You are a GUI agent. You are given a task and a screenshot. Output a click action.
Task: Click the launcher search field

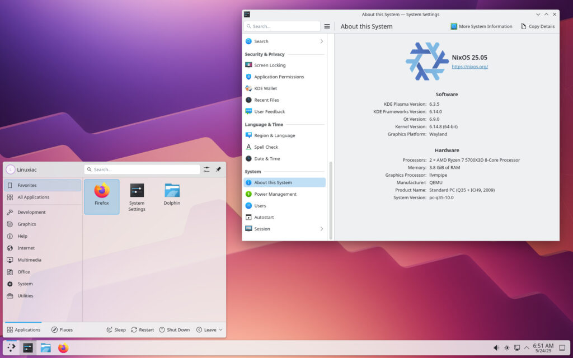pos(142,169)
